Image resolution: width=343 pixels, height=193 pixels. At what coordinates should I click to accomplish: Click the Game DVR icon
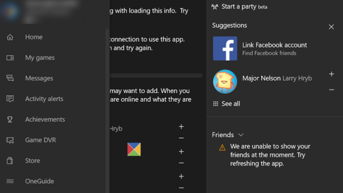pyautogui.click(x=10, y=140)
